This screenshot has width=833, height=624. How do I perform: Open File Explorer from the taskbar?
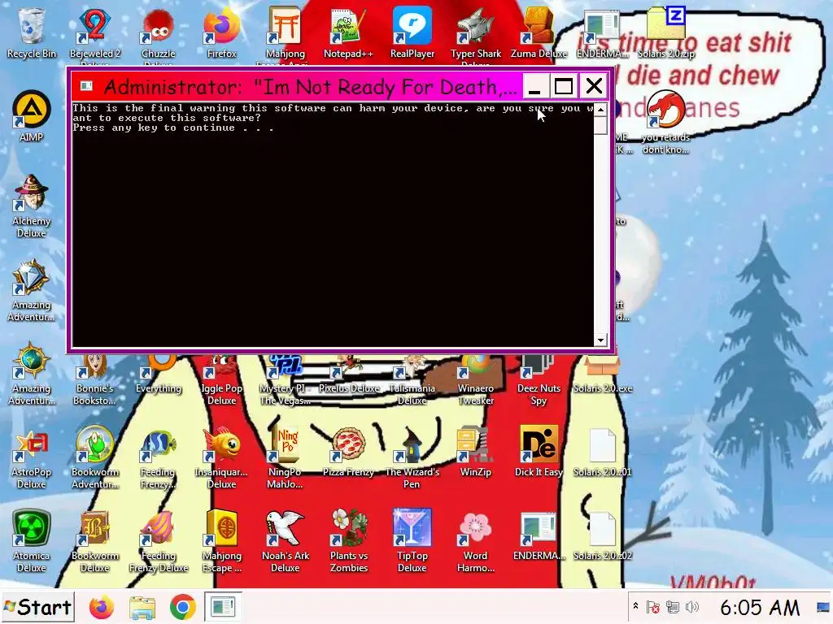click(142, 607)
